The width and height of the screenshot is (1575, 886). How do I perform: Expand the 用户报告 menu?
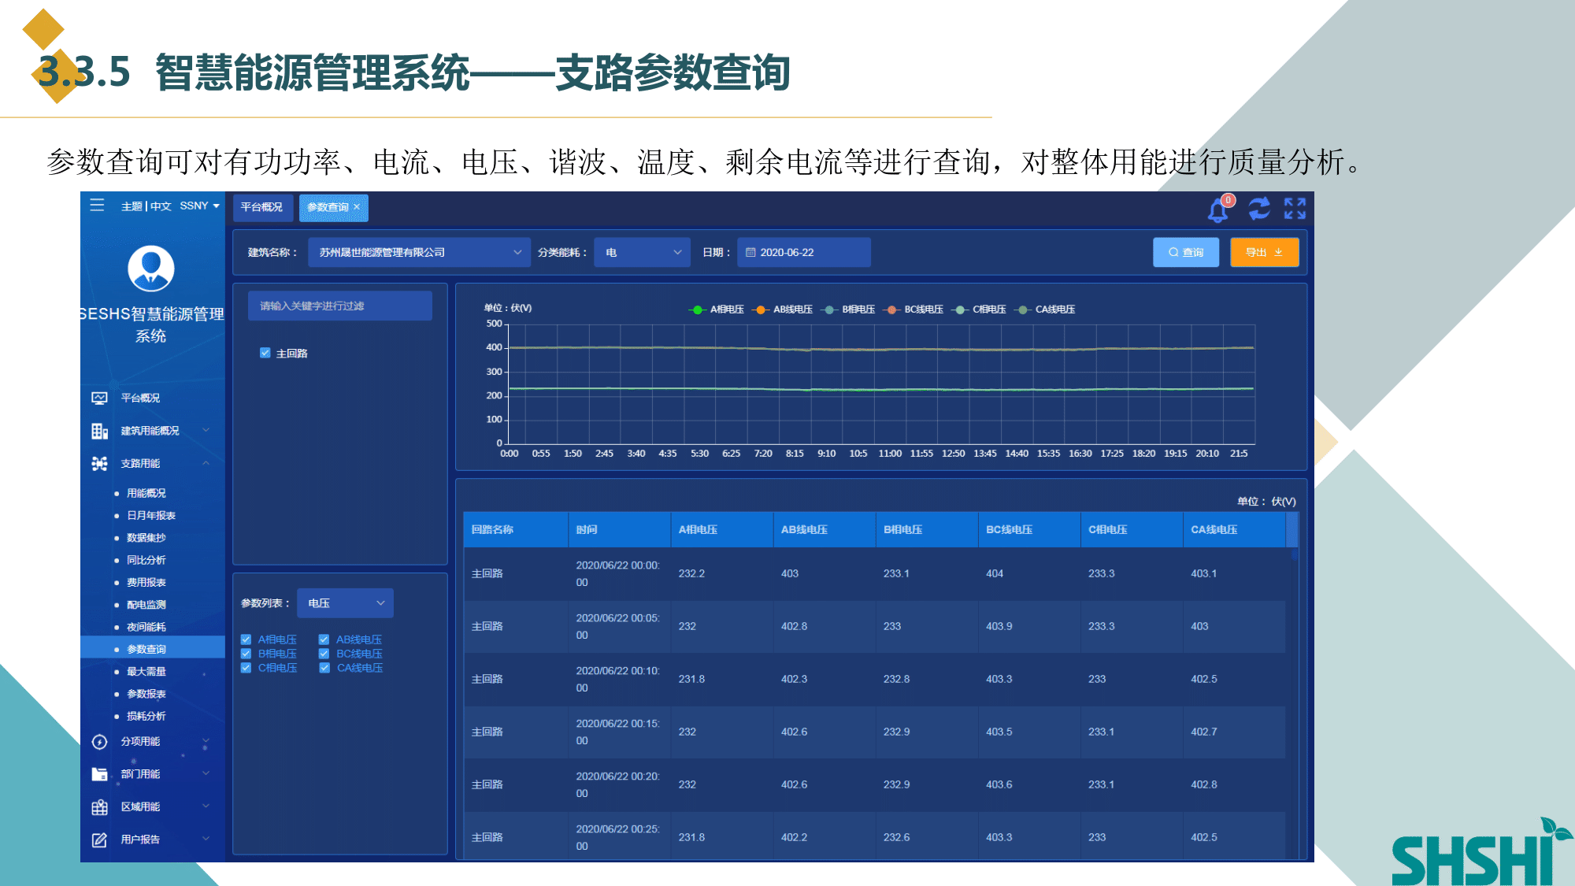tap(206, 840)
